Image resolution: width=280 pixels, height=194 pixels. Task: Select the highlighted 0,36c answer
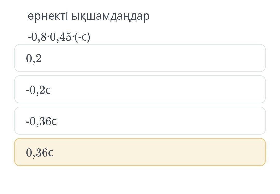(x=140, y=152)
